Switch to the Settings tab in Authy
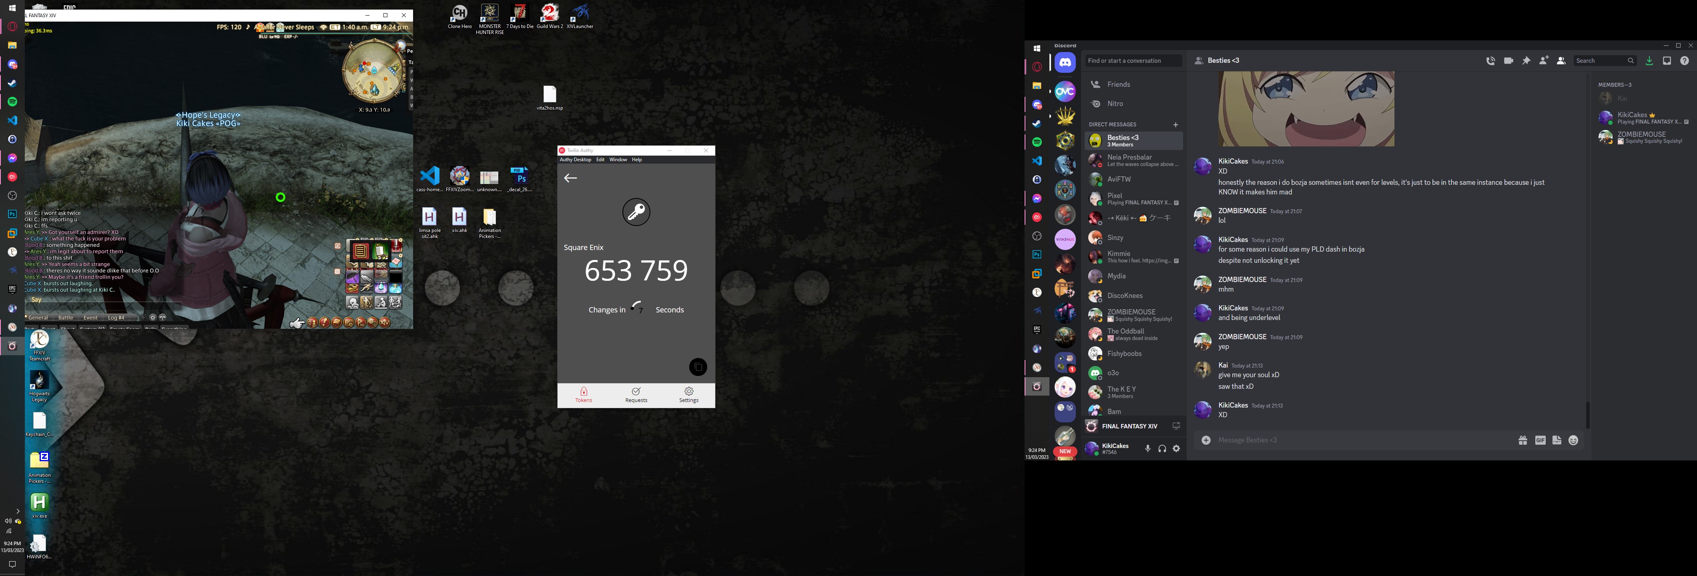 coord(688,395)
